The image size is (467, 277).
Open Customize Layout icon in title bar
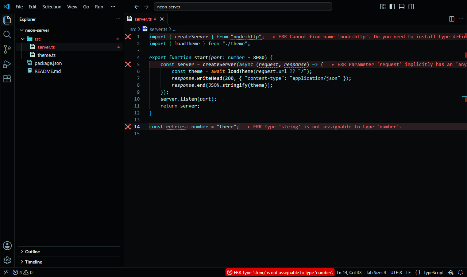tap(383, 7)
